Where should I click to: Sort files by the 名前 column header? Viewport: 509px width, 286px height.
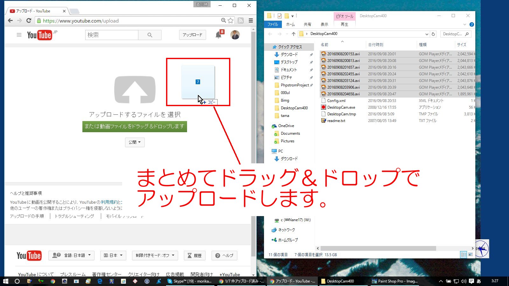[324, 45]
